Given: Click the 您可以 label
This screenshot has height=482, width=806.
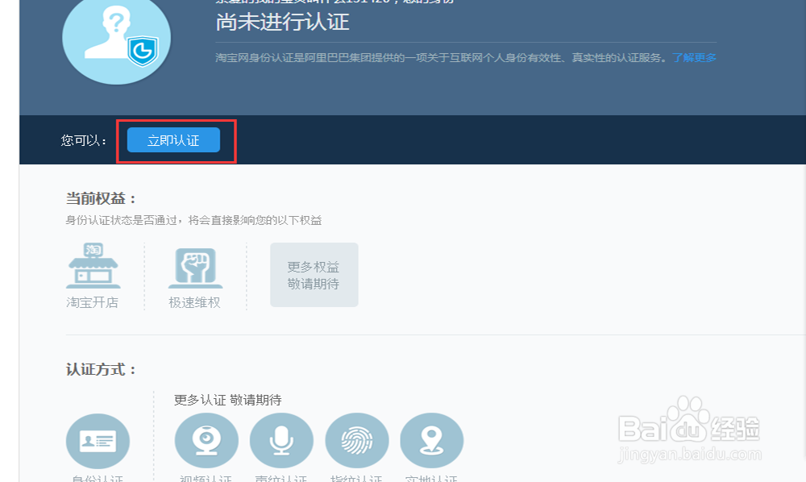Looking at the screenshot, I should 84,140.
